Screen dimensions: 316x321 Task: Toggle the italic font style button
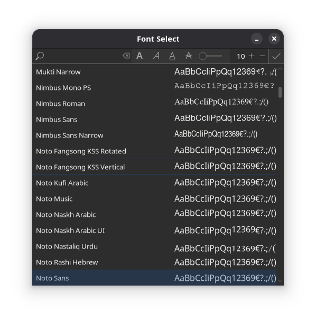pos(156,56)
